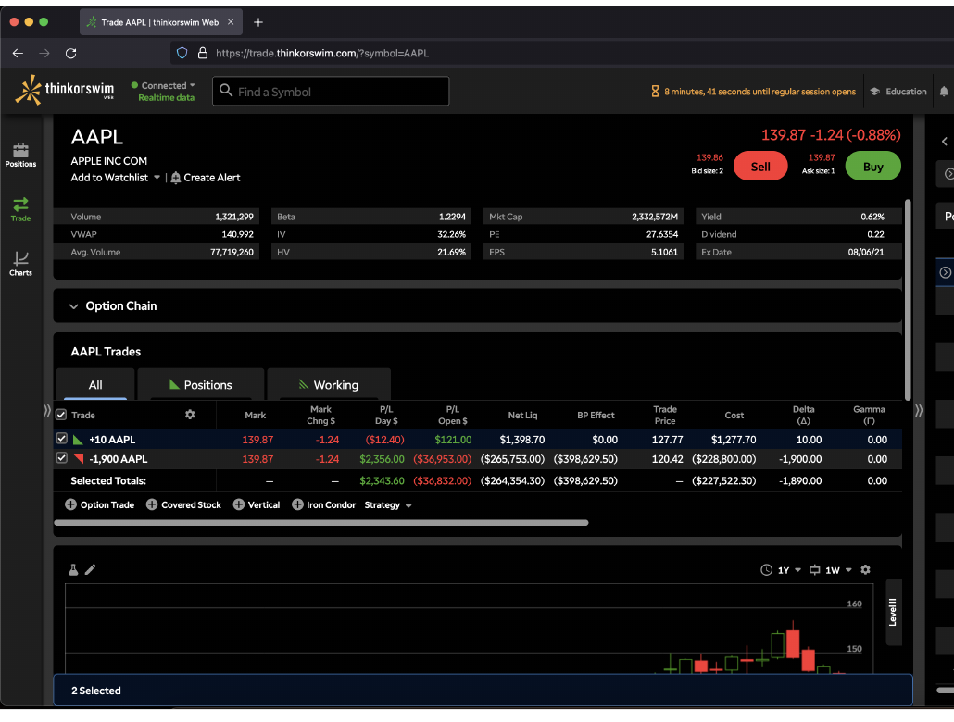Open the Add to Watchlist dropdown arrow
Viewport: 954px width, 722px height.
coord(157,178)
